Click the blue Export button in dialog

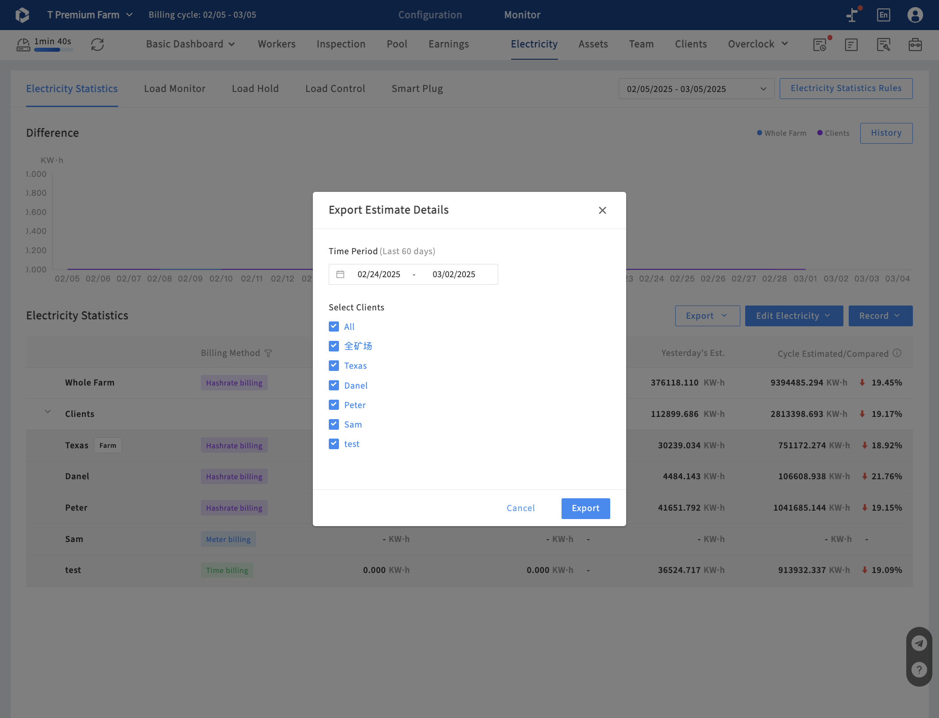[x=585, y=508]
